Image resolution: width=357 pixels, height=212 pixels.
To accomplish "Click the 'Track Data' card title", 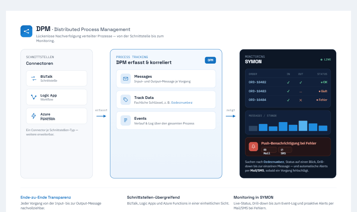I will (x=144, y=97).
